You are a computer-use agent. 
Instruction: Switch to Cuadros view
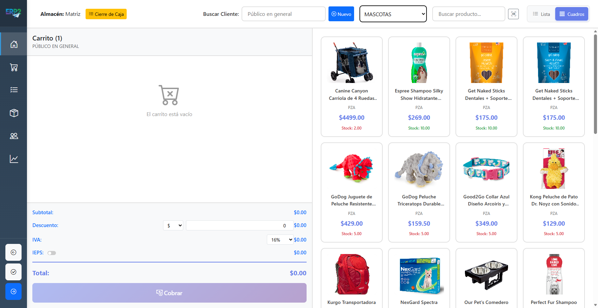572,14
